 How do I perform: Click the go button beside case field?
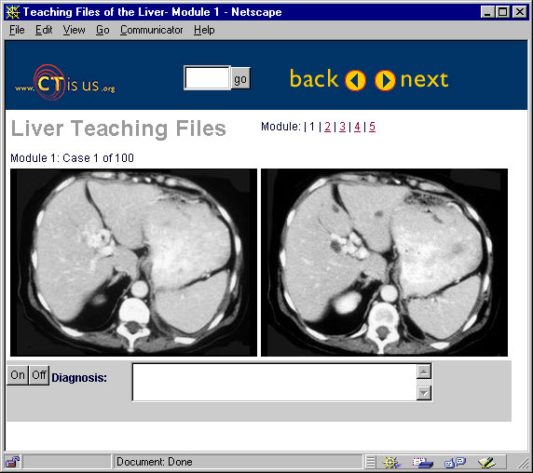(240, 79)
